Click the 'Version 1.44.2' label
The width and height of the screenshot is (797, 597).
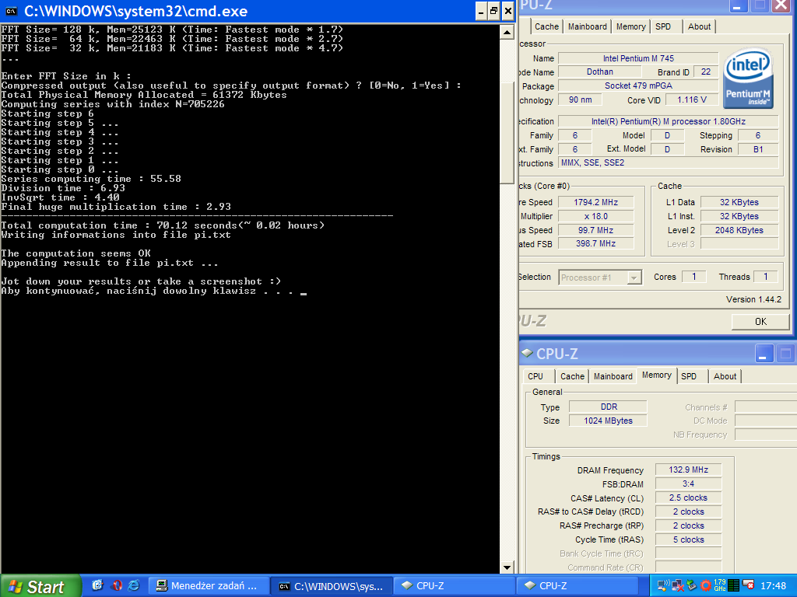(753, 299)
